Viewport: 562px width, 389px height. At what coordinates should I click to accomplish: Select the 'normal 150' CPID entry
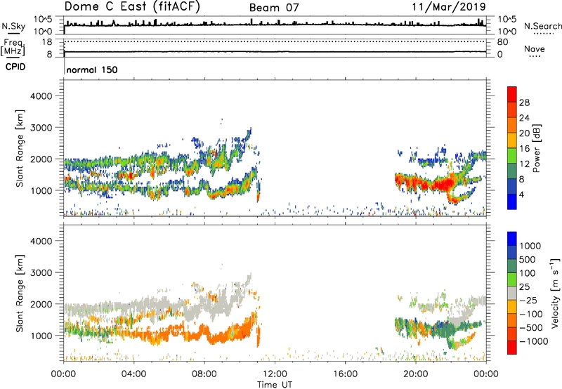pyautogui.click(x=92, y=70)
